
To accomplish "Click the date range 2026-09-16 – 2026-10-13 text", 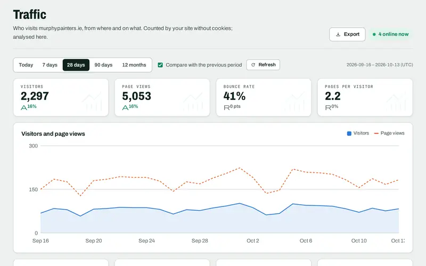I will click(x=380, y=64).
